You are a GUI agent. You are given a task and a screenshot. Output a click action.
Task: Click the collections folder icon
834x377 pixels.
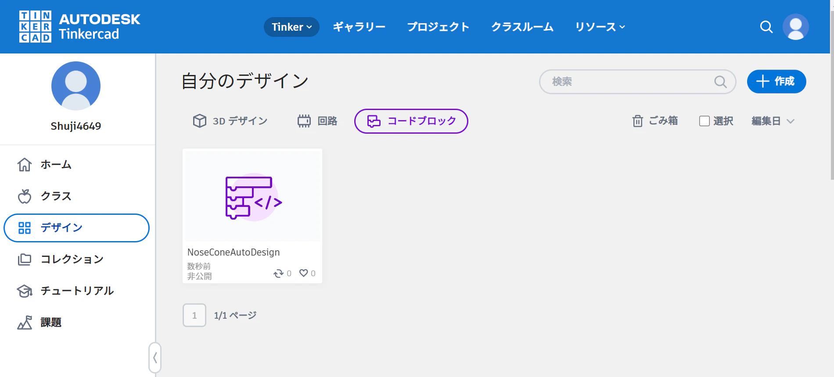25,260
